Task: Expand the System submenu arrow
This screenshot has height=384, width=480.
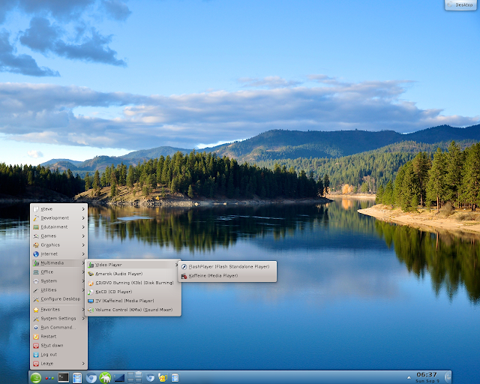Action: [83, 281]
